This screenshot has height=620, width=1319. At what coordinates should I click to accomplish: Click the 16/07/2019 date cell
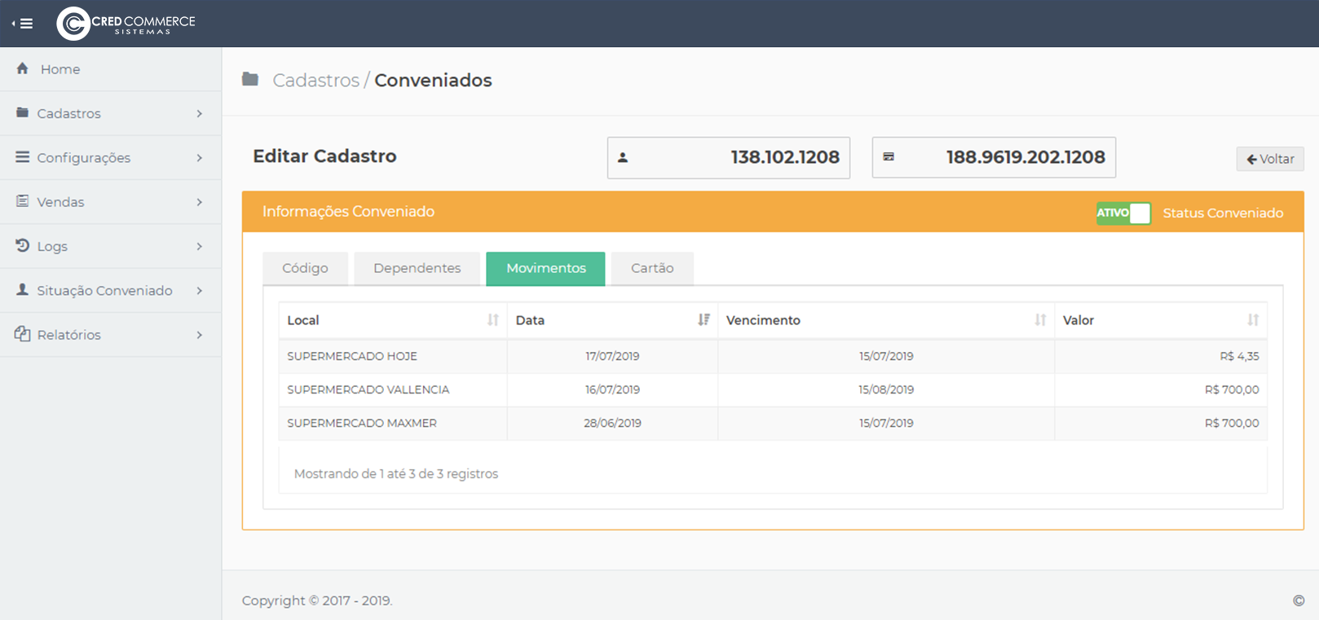(x=612, y=389)
